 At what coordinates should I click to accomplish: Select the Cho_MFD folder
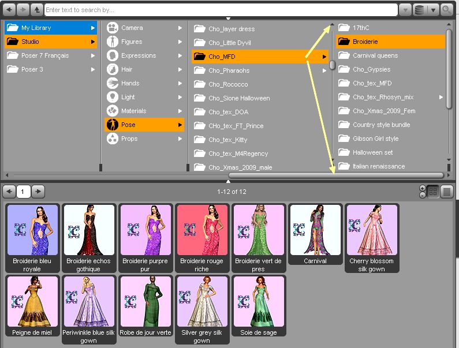(260, 57)
